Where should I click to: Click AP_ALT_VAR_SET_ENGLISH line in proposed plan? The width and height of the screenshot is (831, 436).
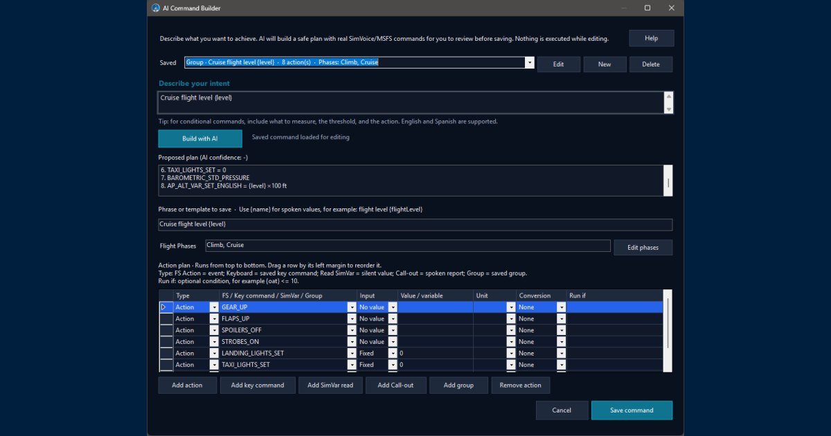point(224,186)
